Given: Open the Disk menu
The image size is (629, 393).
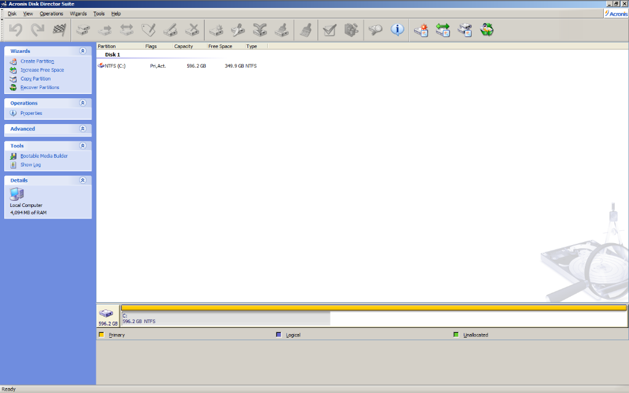Looking at the screenshot, I should [x=12, y=14].
